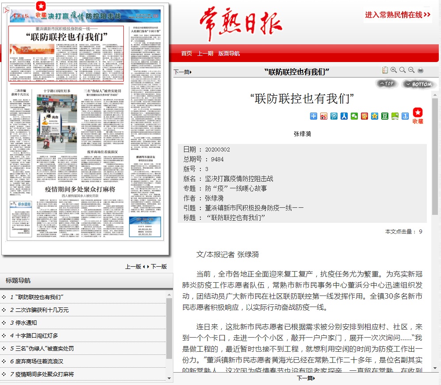Viewport: 441px width, 385px height.
Task: Click 收藏 star above the newspaper page
Action: click(x=41, y=10)
